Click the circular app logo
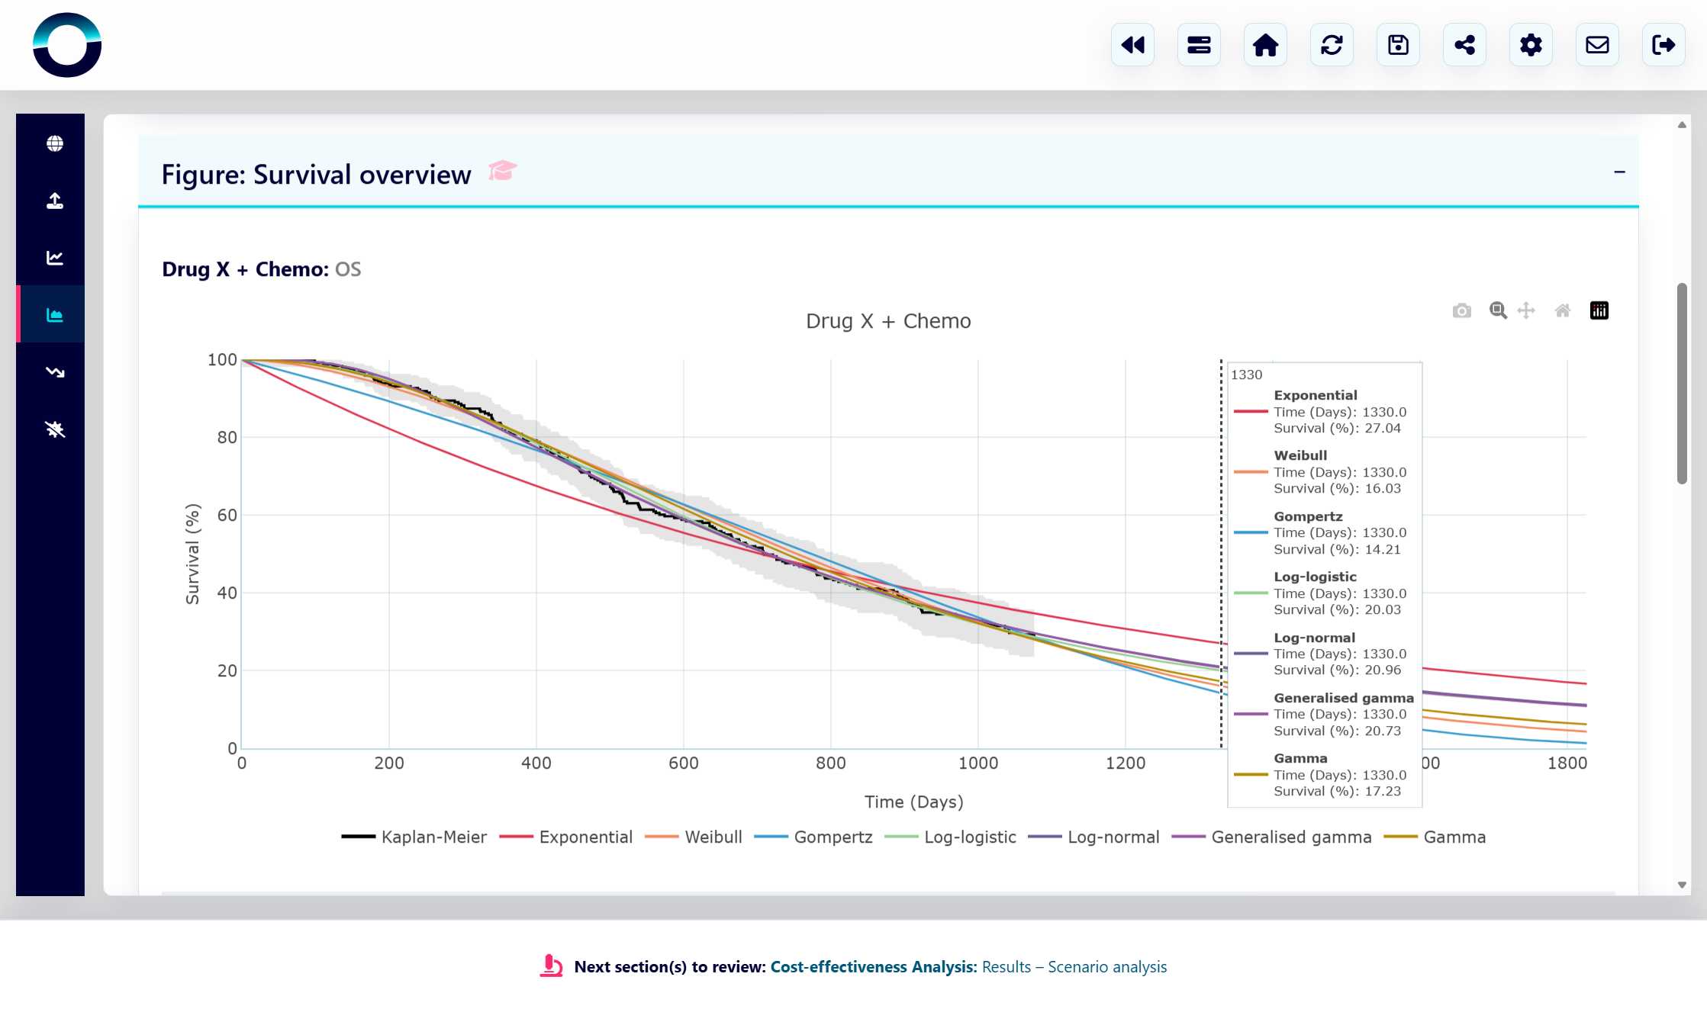 [67, 45]
